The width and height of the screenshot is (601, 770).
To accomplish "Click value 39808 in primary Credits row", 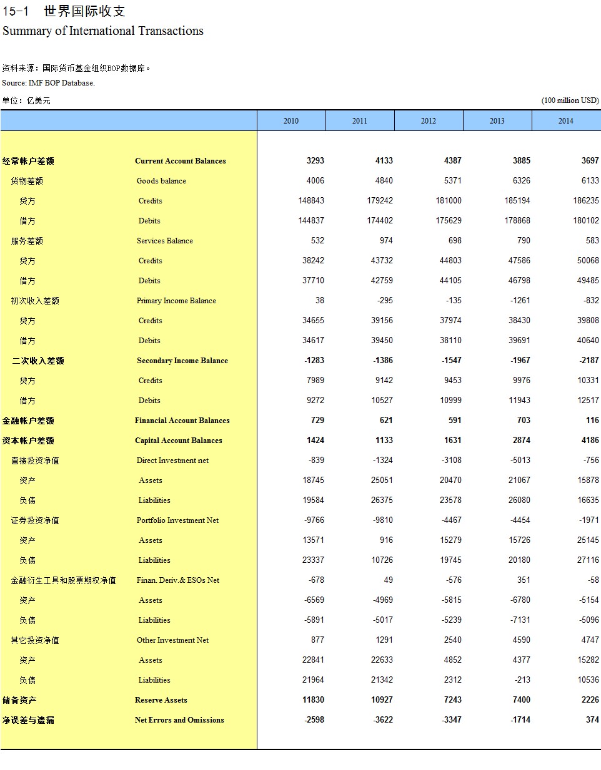I will pyautogui.click(x=589, y=320).
